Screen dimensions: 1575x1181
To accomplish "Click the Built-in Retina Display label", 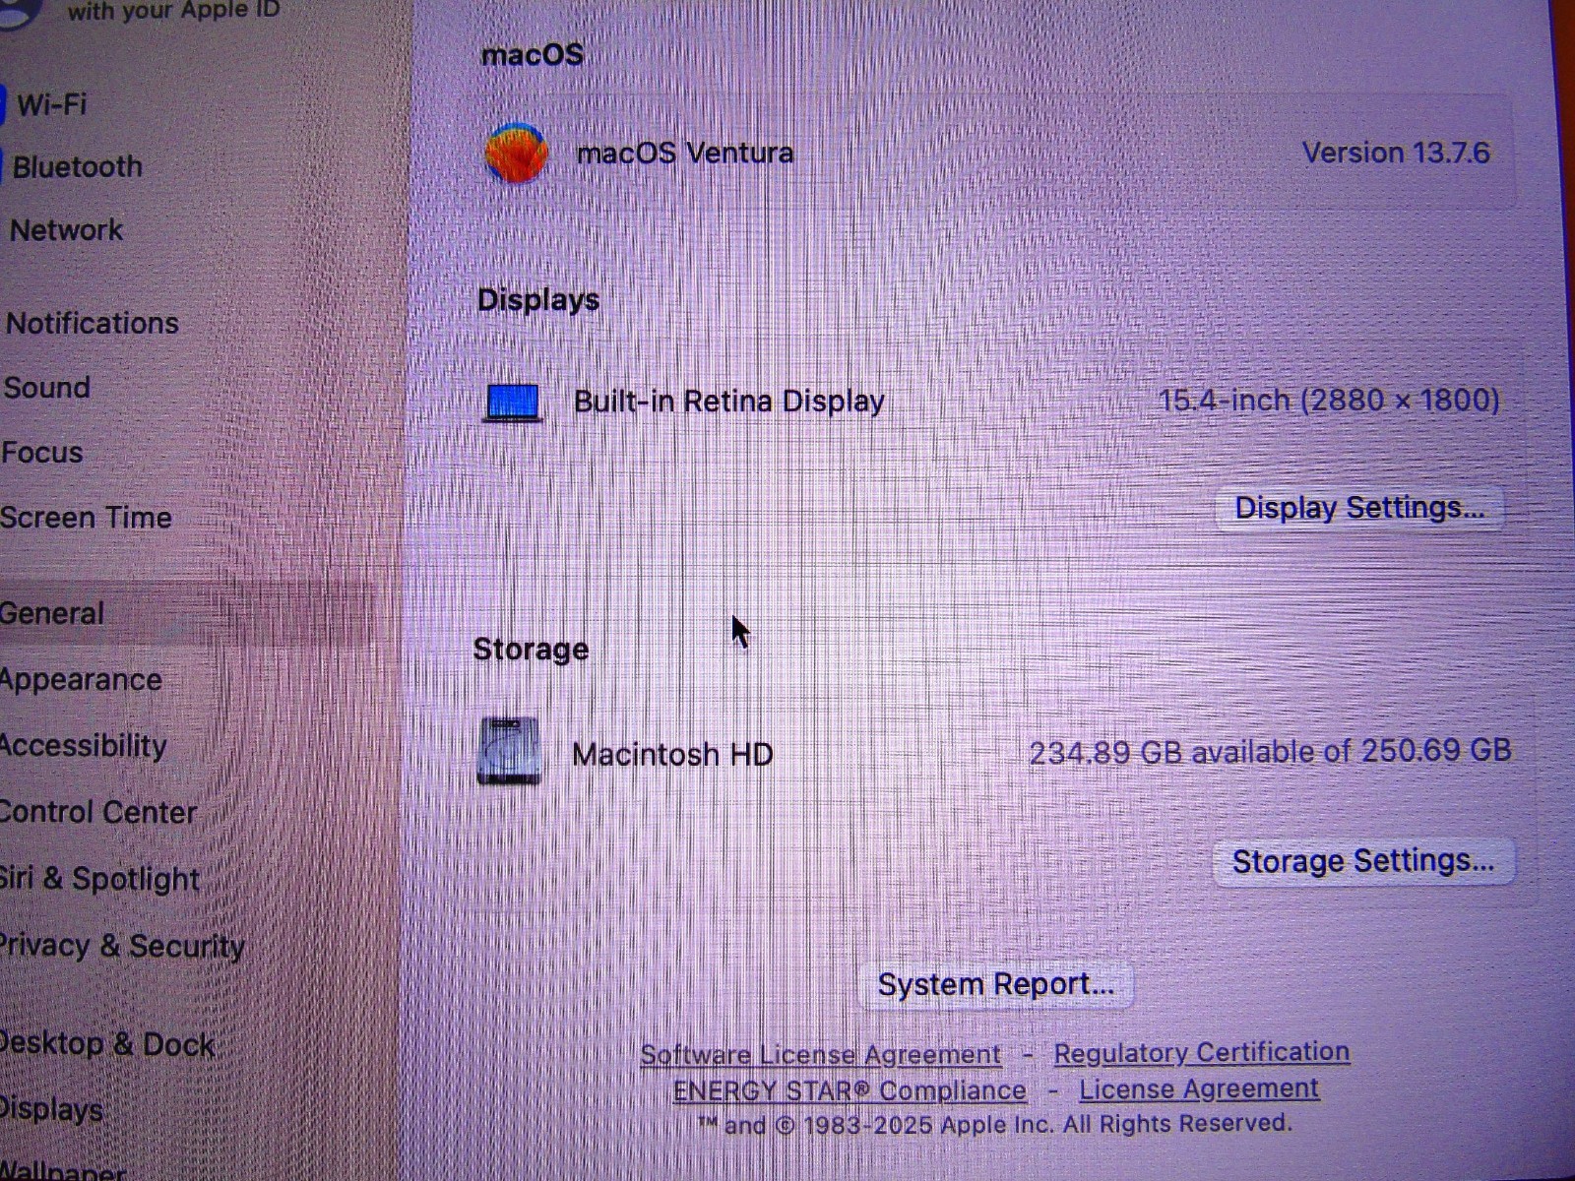I will tap(729, 402).
